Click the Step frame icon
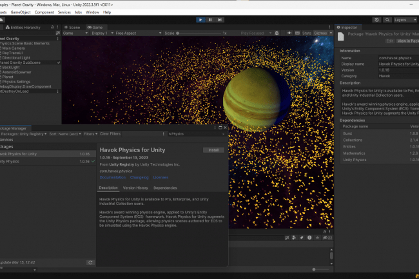 tap(219, 20)
